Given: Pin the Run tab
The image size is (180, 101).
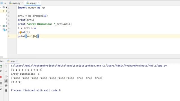Looking at the screenshot, I should coord(1,89).
